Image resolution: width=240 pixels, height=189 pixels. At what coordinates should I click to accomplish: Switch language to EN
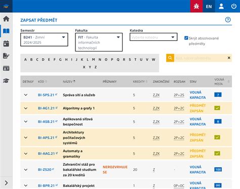click(x=209, y=7)
